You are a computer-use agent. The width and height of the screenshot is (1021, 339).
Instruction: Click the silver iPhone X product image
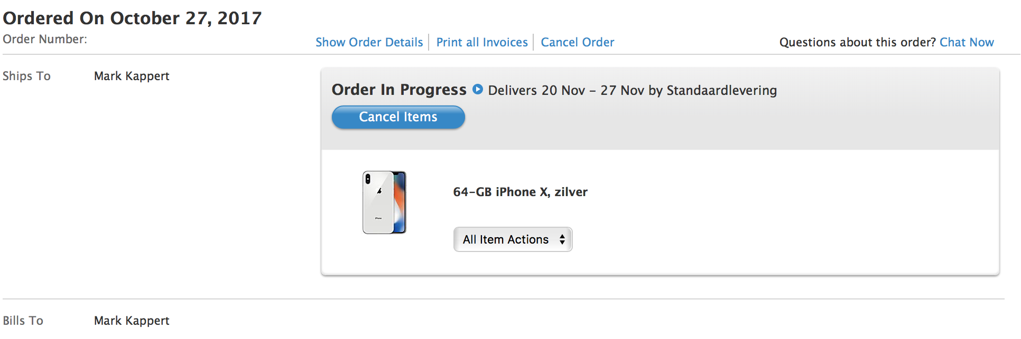tap(384, 202)
